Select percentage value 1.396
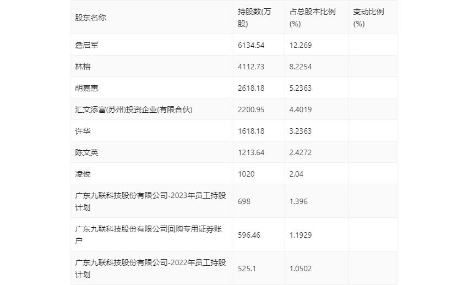Image resolution: width=468 pixels, height=285 pixels. tap(298, 201)
